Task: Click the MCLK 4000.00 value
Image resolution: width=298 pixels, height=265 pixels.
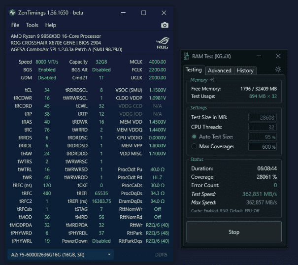Action: [x=157, y=62]
